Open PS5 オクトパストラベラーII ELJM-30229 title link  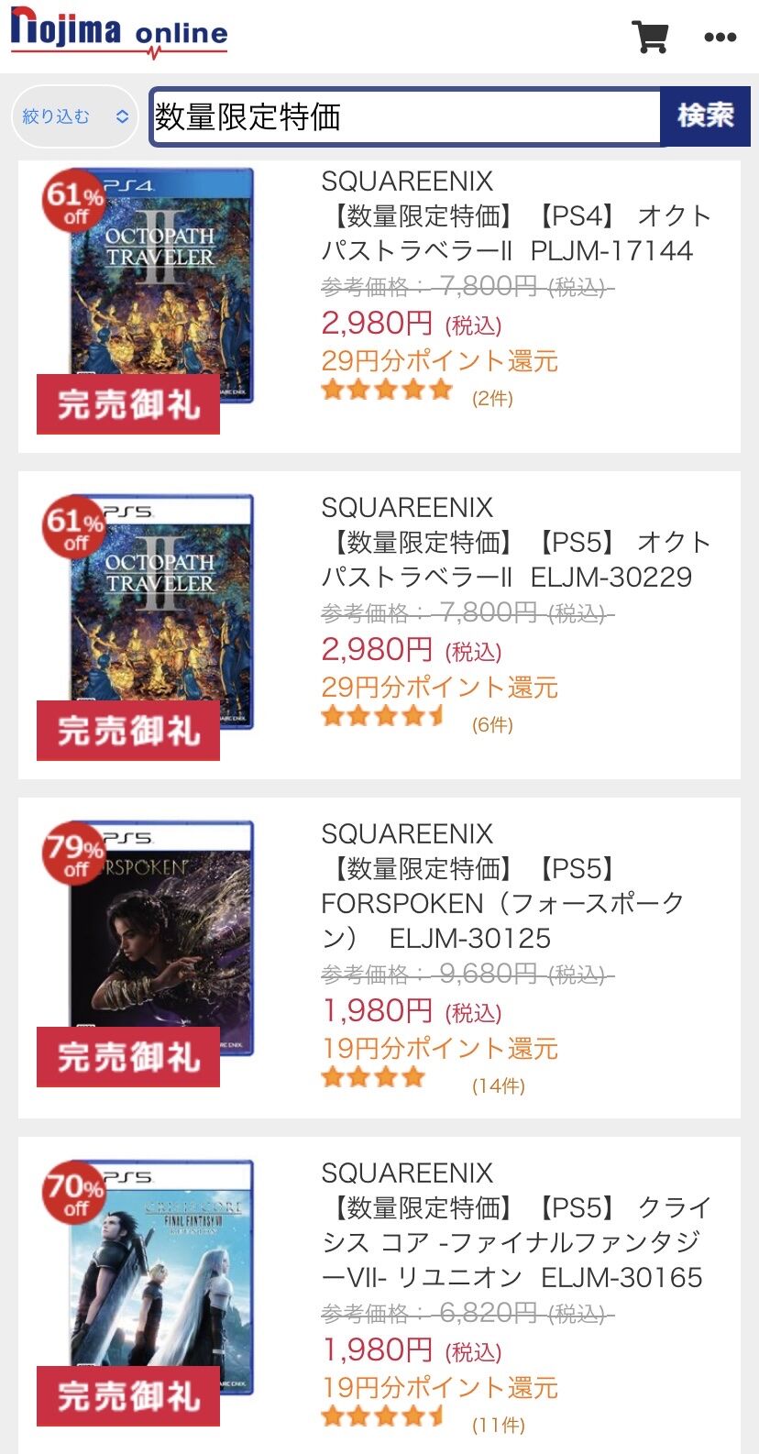tap(516, 559)
